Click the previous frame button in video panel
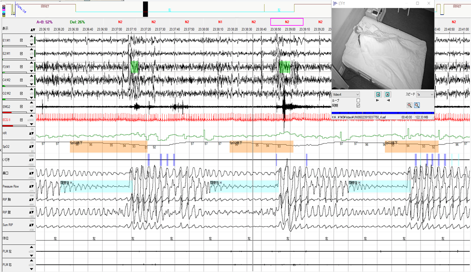The width and height of the screenshot is (471, 272). [378, 94]
